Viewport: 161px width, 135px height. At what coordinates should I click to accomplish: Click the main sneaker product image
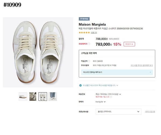(x=38, y=52)
